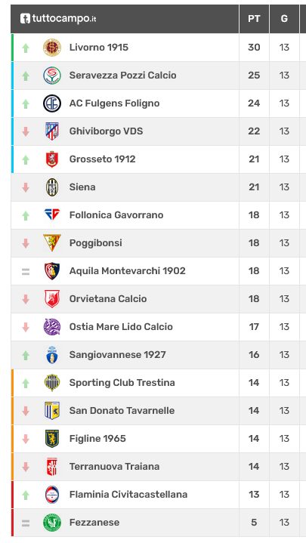Open the Flaminia Civitacastellana team link

pyautogui.click(x=128, y=495)
